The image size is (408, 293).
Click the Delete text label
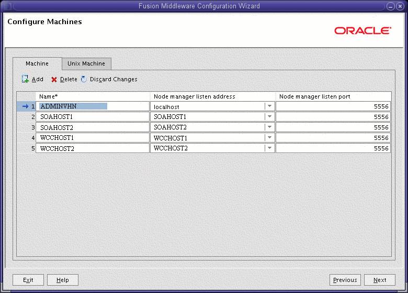tap(69, 79)
